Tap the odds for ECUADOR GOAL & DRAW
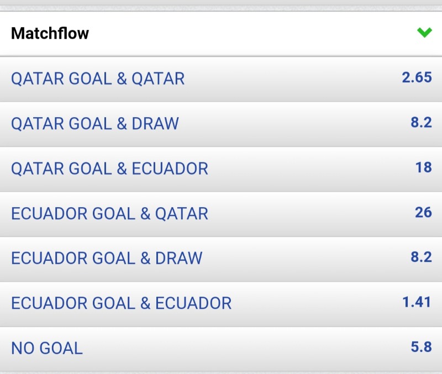The width and height of the screenshot is (442, 374). [x=421, y=257]
